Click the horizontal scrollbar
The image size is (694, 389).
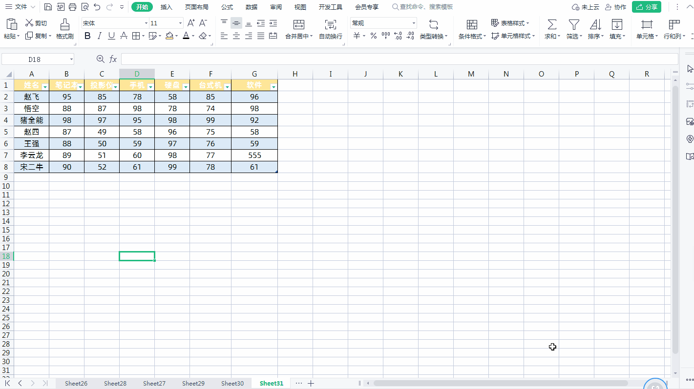click(x=501, y=383)
